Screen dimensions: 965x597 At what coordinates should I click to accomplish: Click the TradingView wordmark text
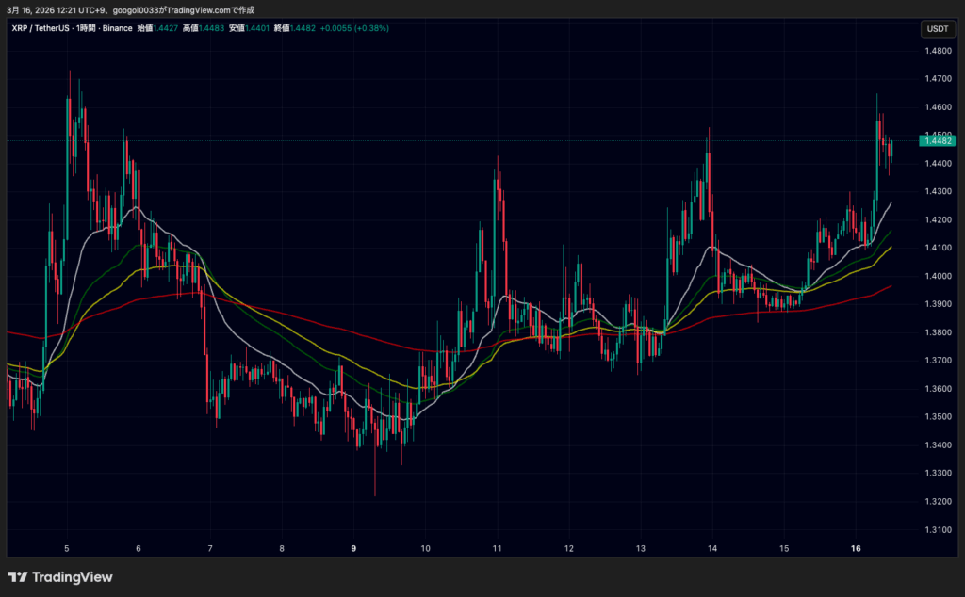[x=72, y=576]
